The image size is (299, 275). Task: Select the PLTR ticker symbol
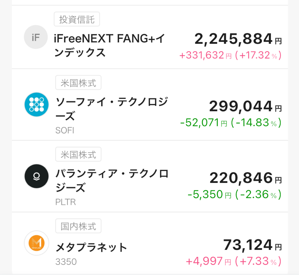tap(65, 202)
